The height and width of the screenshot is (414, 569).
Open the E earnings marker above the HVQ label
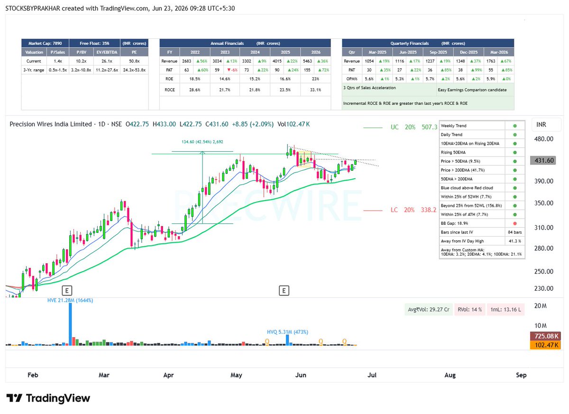tap(284, 290)
